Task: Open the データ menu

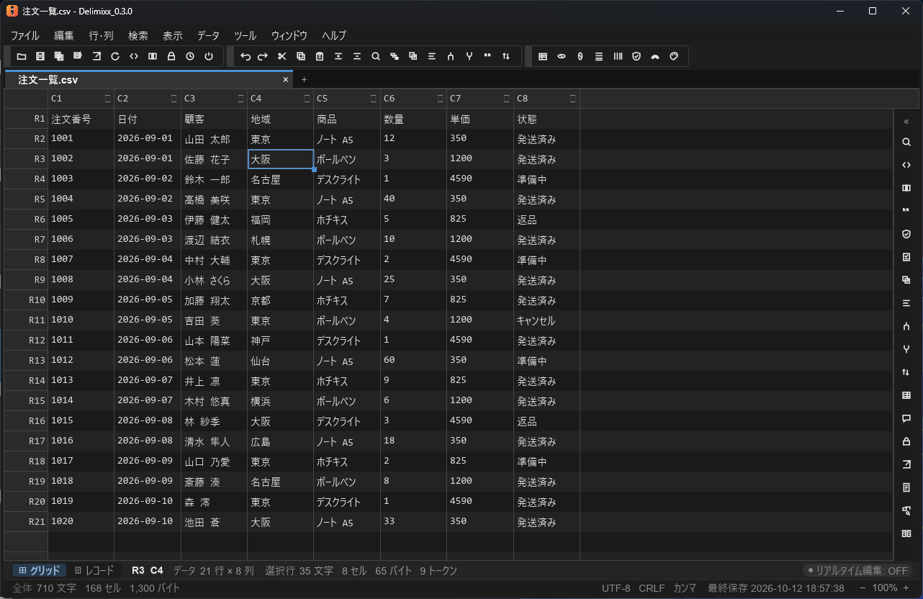Action: pyautogui.click(x=208, y=35)
